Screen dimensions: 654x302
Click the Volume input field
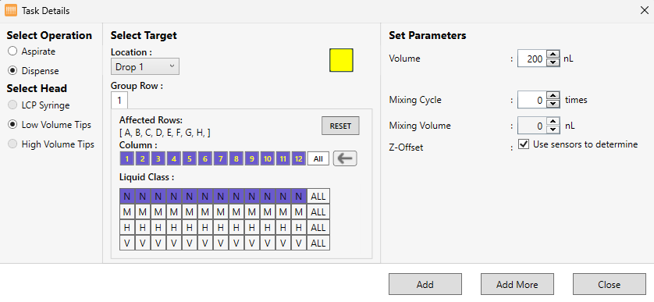pyautogui.click(x=531, y=59)
